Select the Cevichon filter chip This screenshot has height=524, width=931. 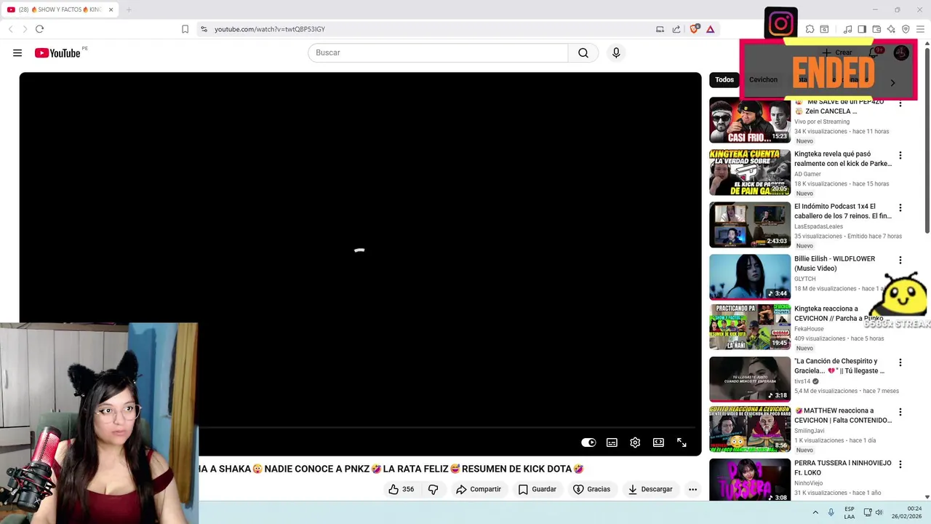coord(763,79)
